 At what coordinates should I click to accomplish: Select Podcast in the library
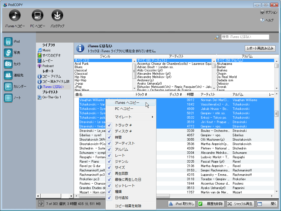point(48,66)
